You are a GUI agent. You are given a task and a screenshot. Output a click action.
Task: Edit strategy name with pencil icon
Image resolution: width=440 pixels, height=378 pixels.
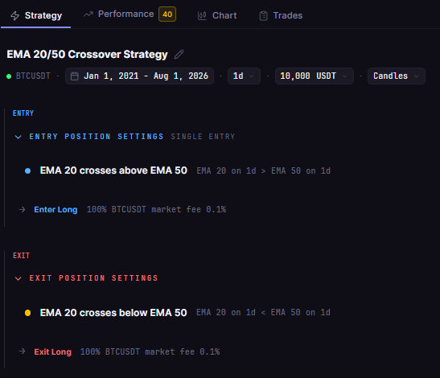click(x=179, y=55)
